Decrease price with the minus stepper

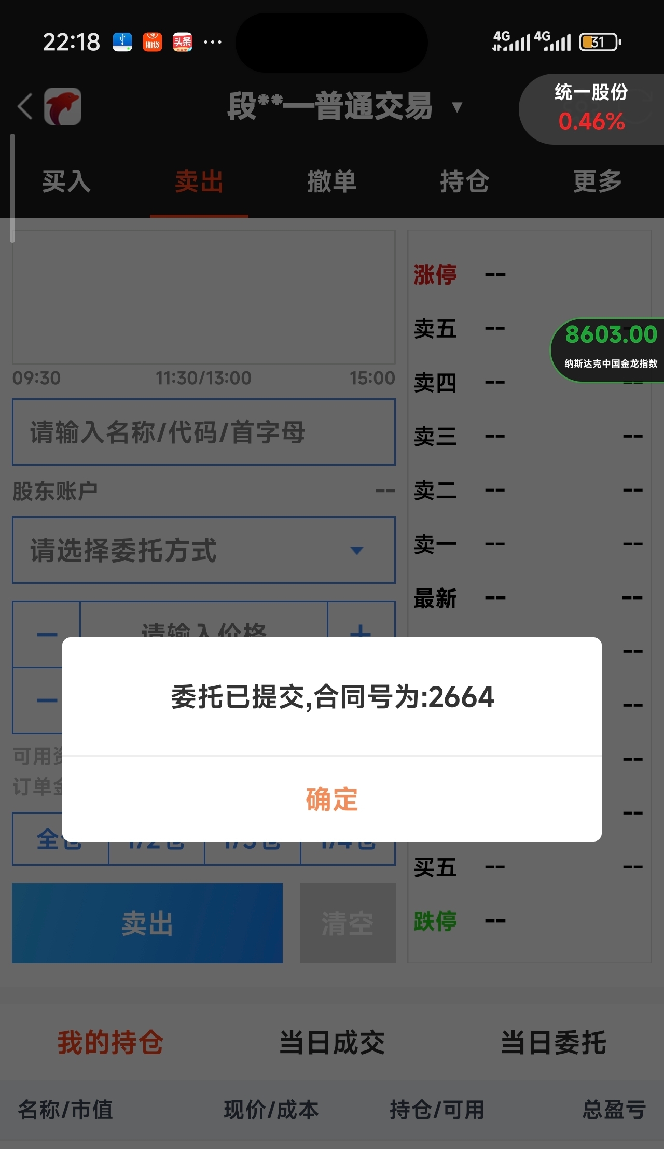pos(47,634)
